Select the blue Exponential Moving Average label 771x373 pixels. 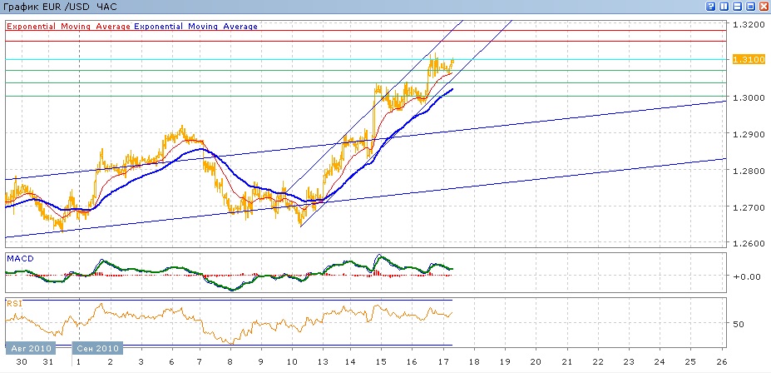(x=195, y=27)
